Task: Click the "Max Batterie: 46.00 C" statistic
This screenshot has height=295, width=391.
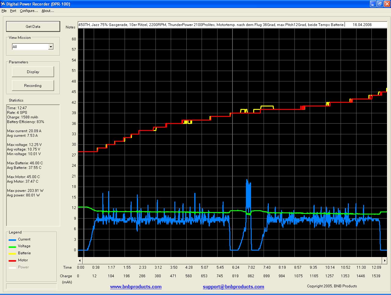Action: (x=25, y=163)
